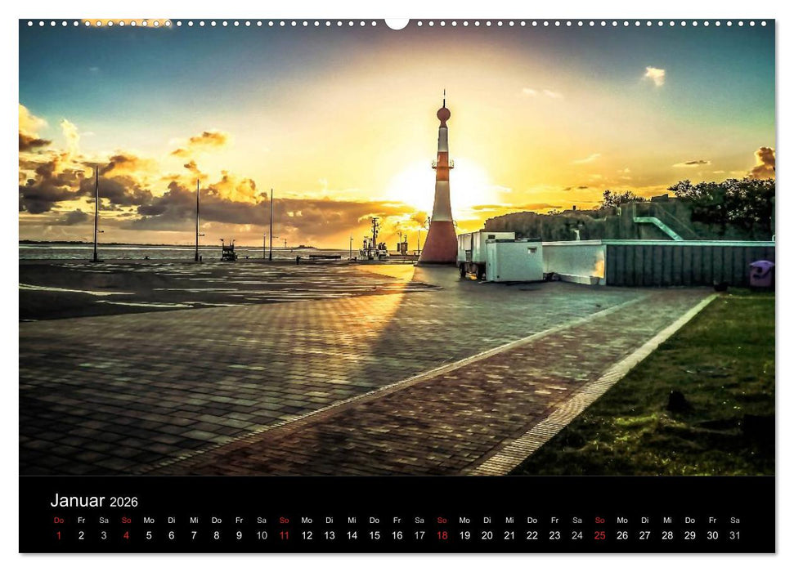This screenshot has height=572, width=794.
Task: Select January 1 on the calendar
Action: pos(57,534)
